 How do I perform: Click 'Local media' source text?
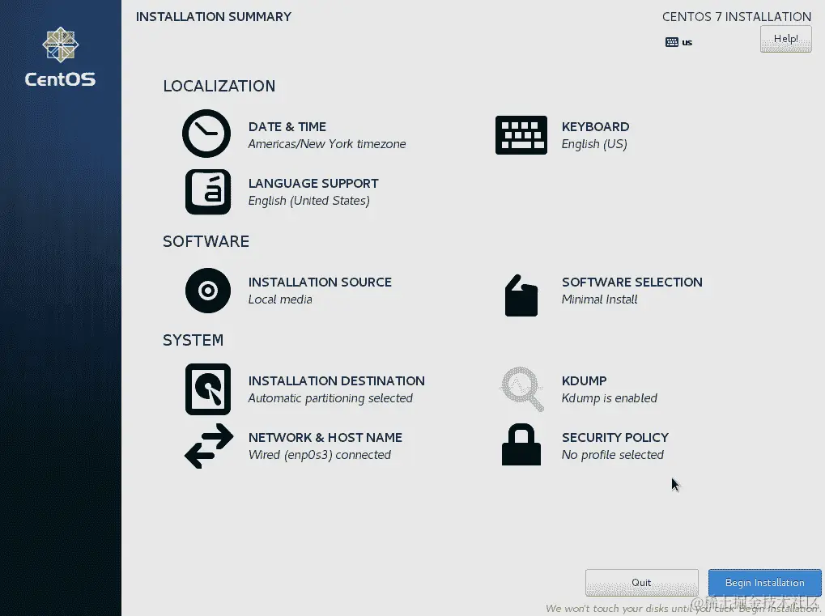tap(280, 300)
